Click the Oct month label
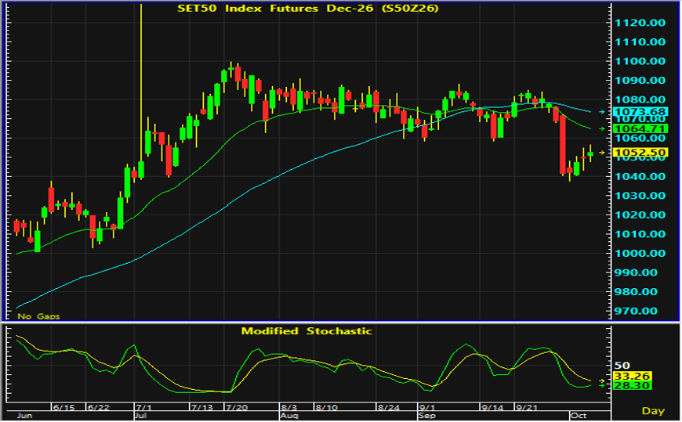Viewport: 682px width, 422px height. click(x=579, y=416)
